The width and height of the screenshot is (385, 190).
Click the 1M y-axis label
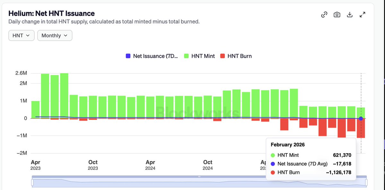click(23, 101)
